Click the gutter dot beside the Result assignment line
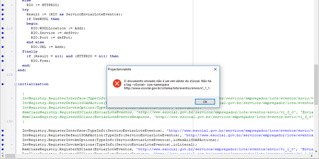Viewport: 319px width, 159px height. (x=2, y=15)
